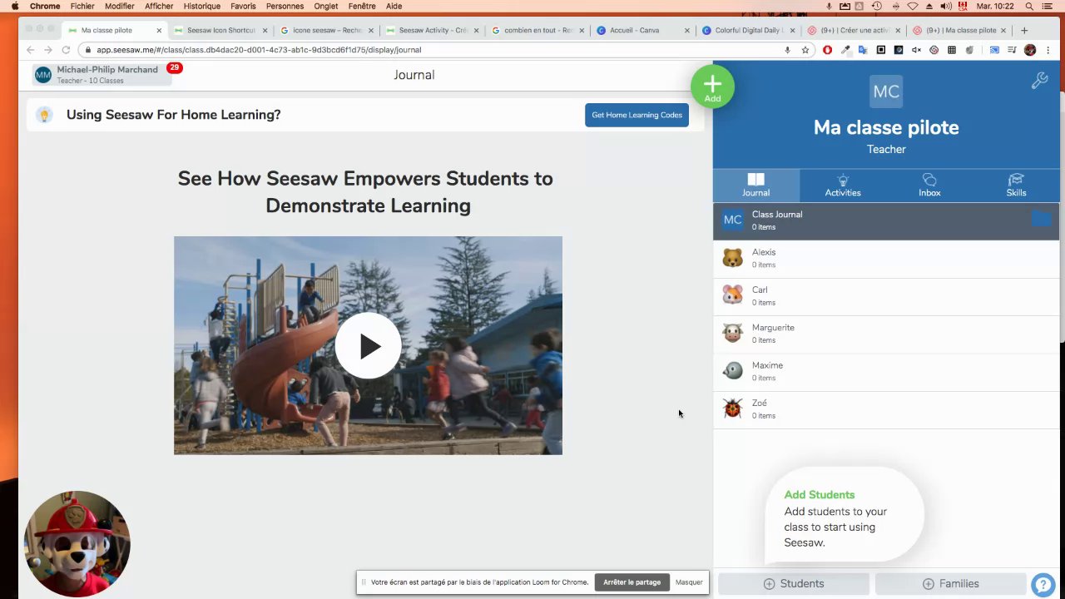Open the Inbox tab

[x=929, y=186]
